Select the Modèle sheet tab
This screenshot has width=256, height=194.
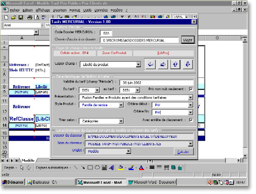(28, 161)
